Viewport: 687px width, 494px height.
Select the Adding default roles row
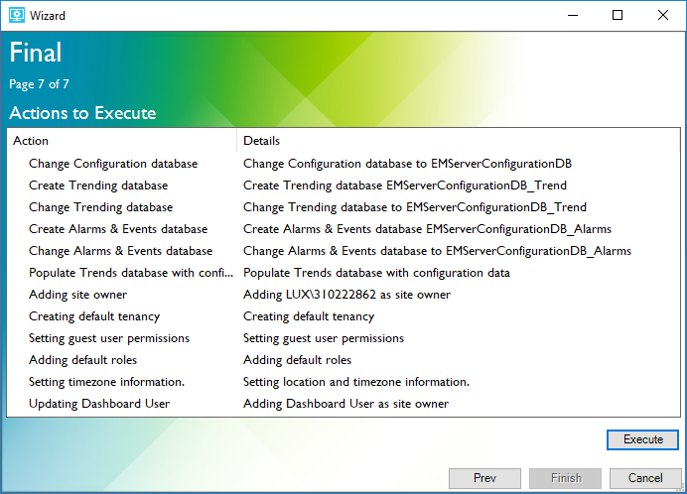pos(82,360)
